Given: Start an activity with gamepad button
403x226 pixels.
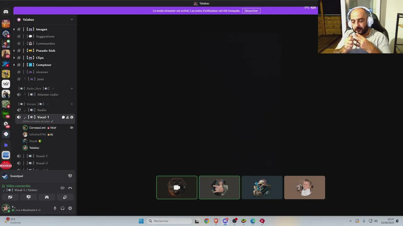Looking at the screenshot, I should (x=47, y=197).
